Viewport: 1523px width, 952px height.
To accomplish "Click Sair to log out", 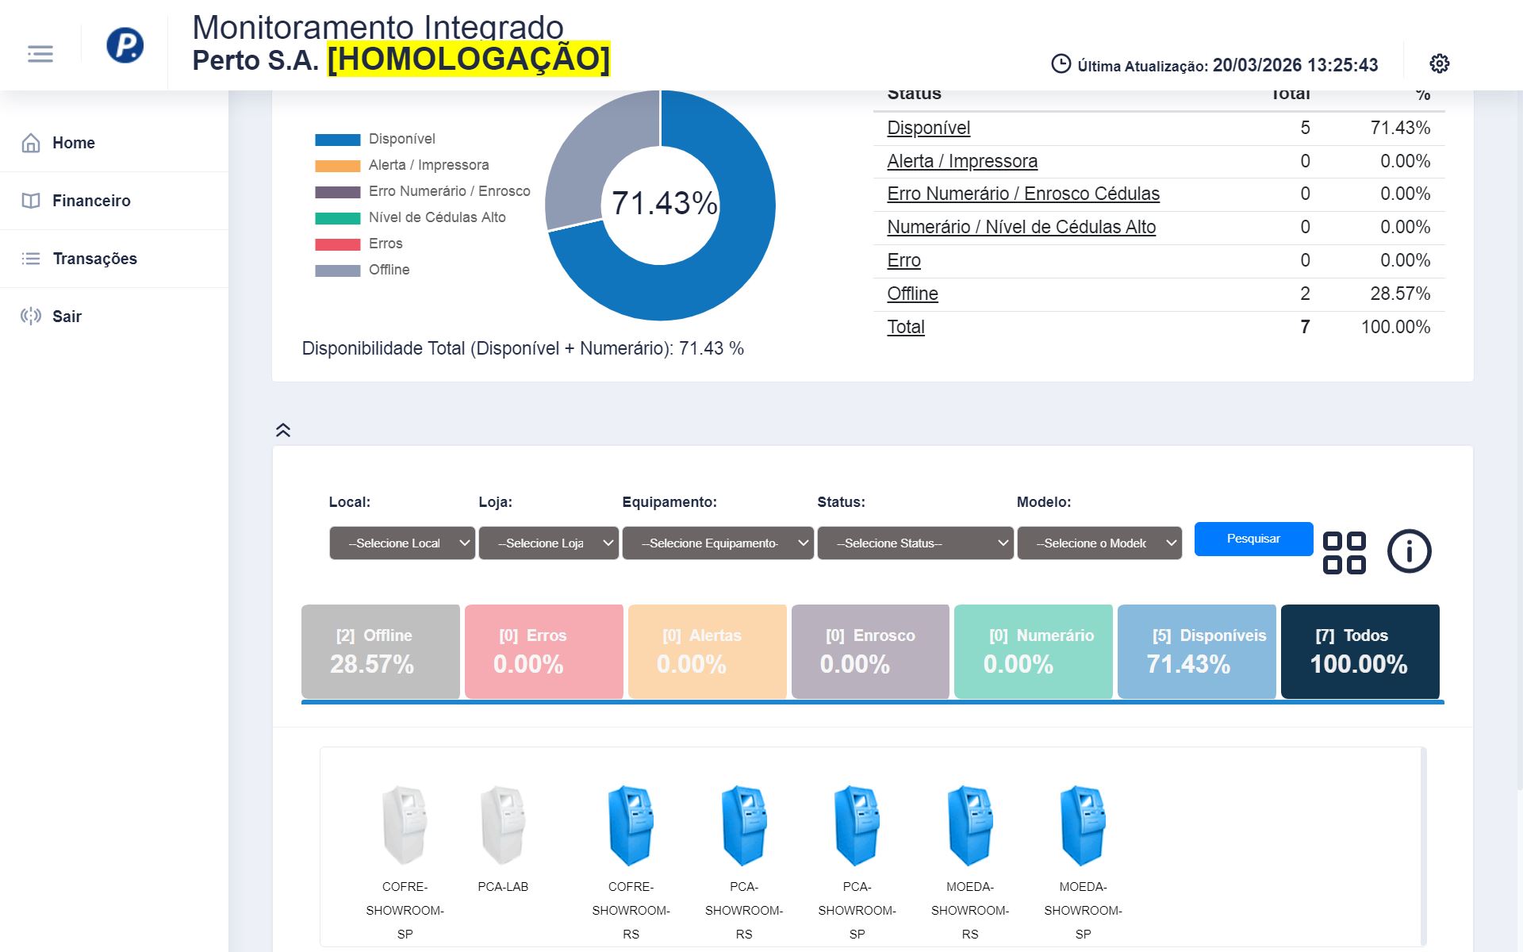I will 67,316.
